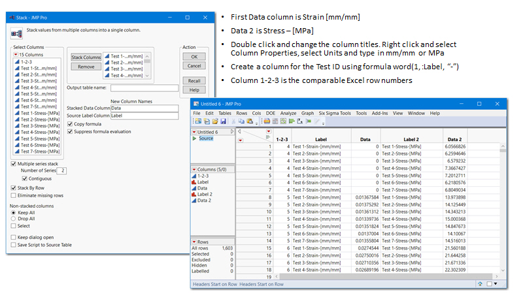The height and width of the screenshot is (294, 523).
Task: Run the Source script green triangle
Action: point(194,139)
